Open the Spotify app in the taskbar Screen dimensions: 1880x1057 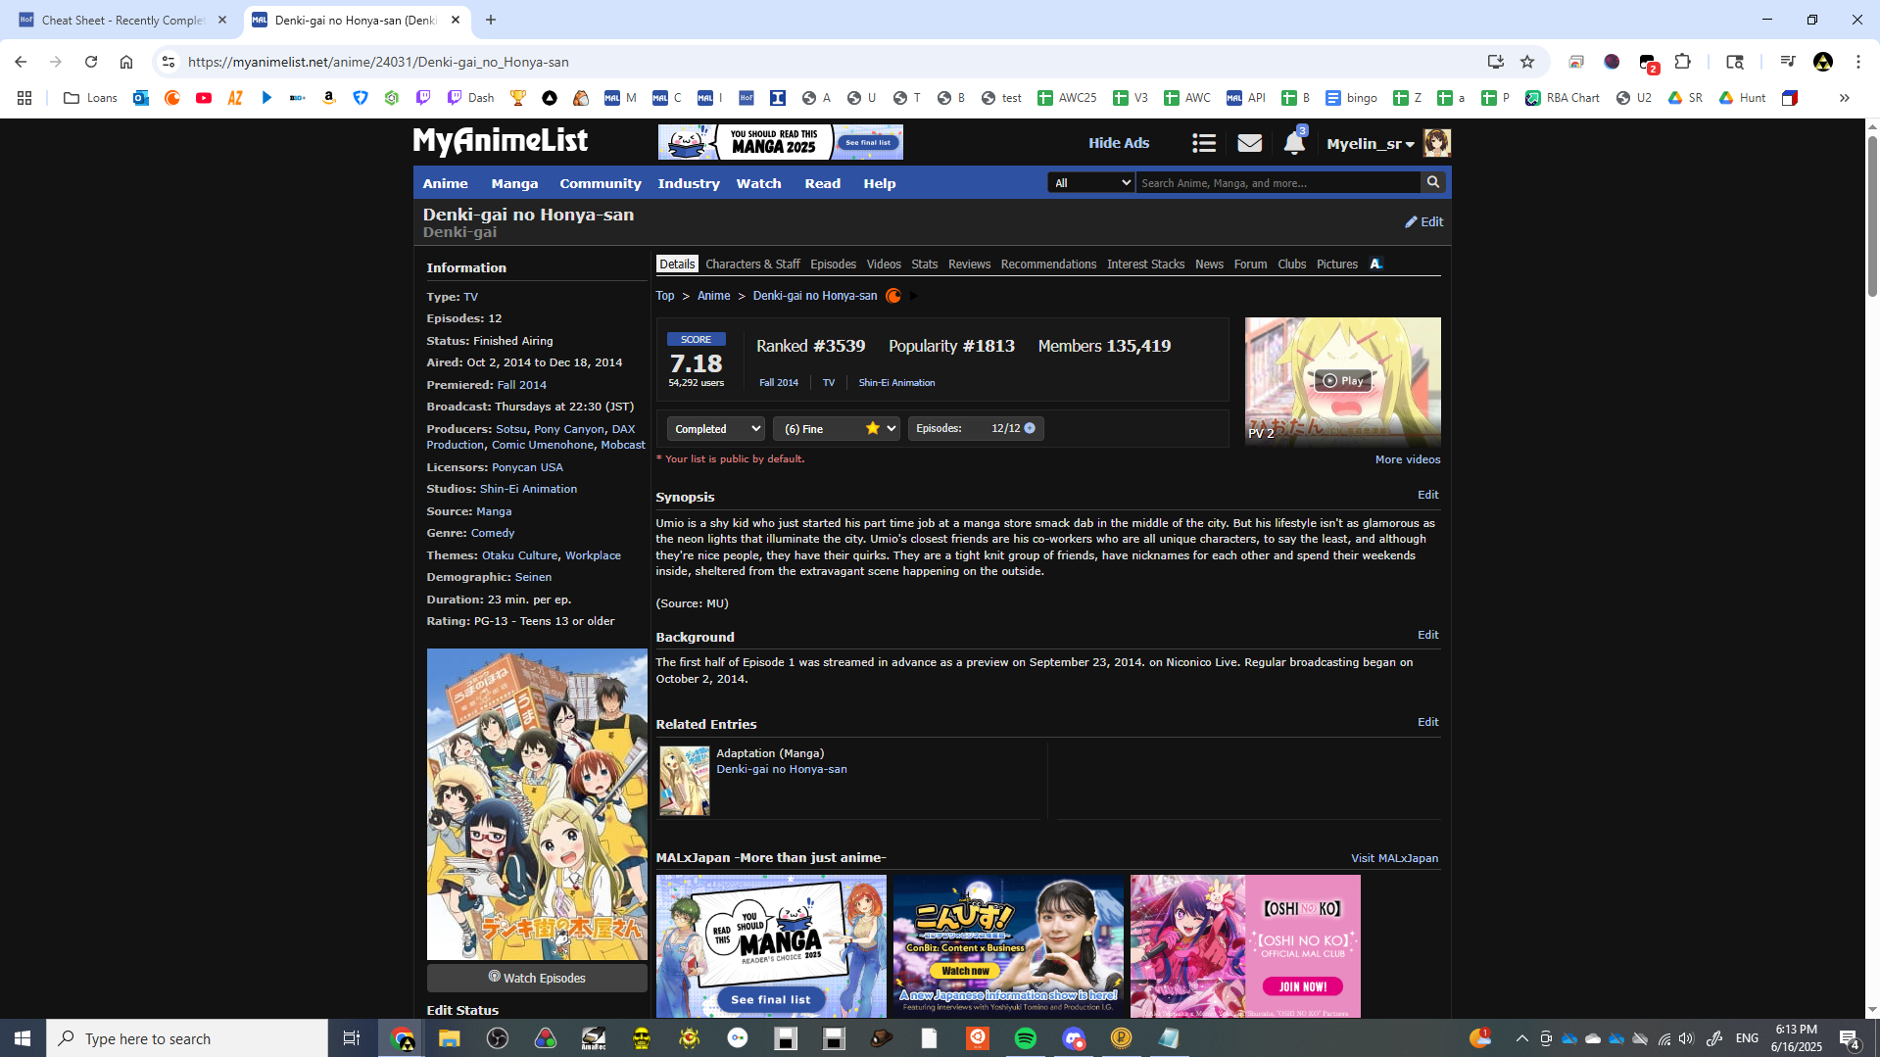[x=1026, y=1038]
